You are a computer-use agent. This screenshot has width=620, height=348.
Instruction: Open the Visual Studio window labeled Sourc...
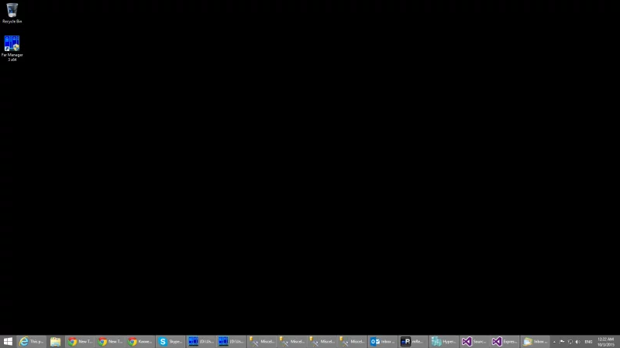coord(474,342)
